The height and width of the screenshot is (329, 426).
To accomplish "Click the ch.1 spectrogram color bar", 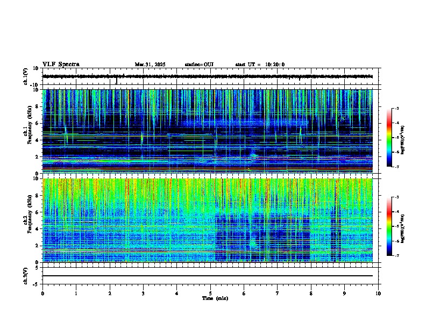I will pos(389,138).
